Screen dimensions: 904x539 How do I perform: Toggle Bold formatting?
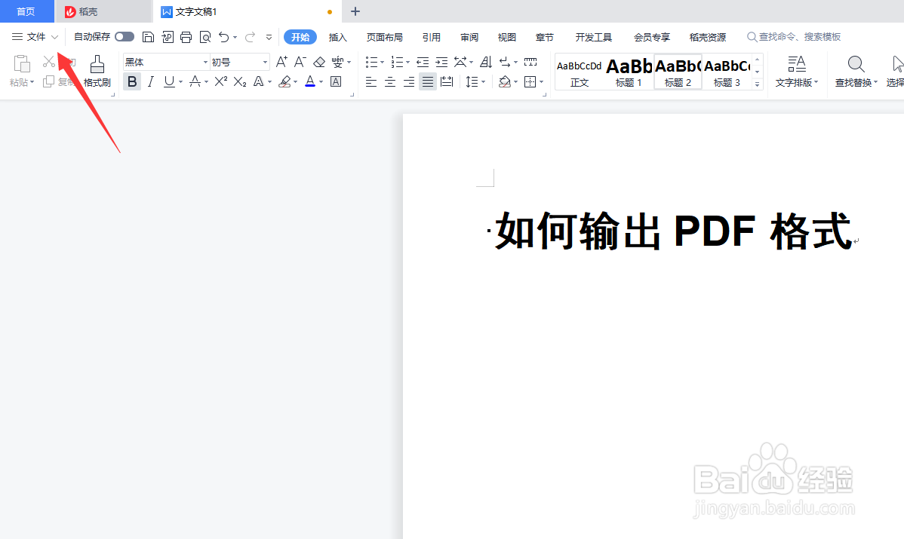coord(132,81)
